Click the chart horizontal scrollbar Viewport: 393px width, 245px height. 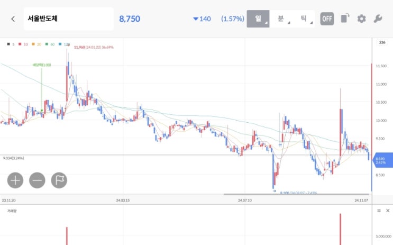click(296, 194)
